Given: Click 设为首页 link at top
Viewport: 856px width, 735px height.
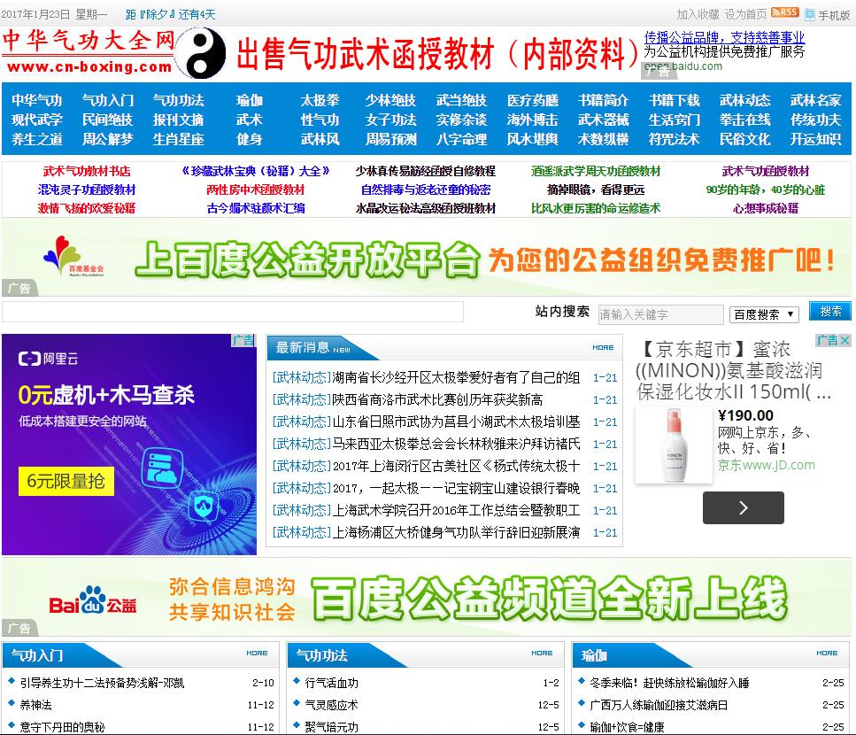Looking at the screenshot, I should pos(745,15).
